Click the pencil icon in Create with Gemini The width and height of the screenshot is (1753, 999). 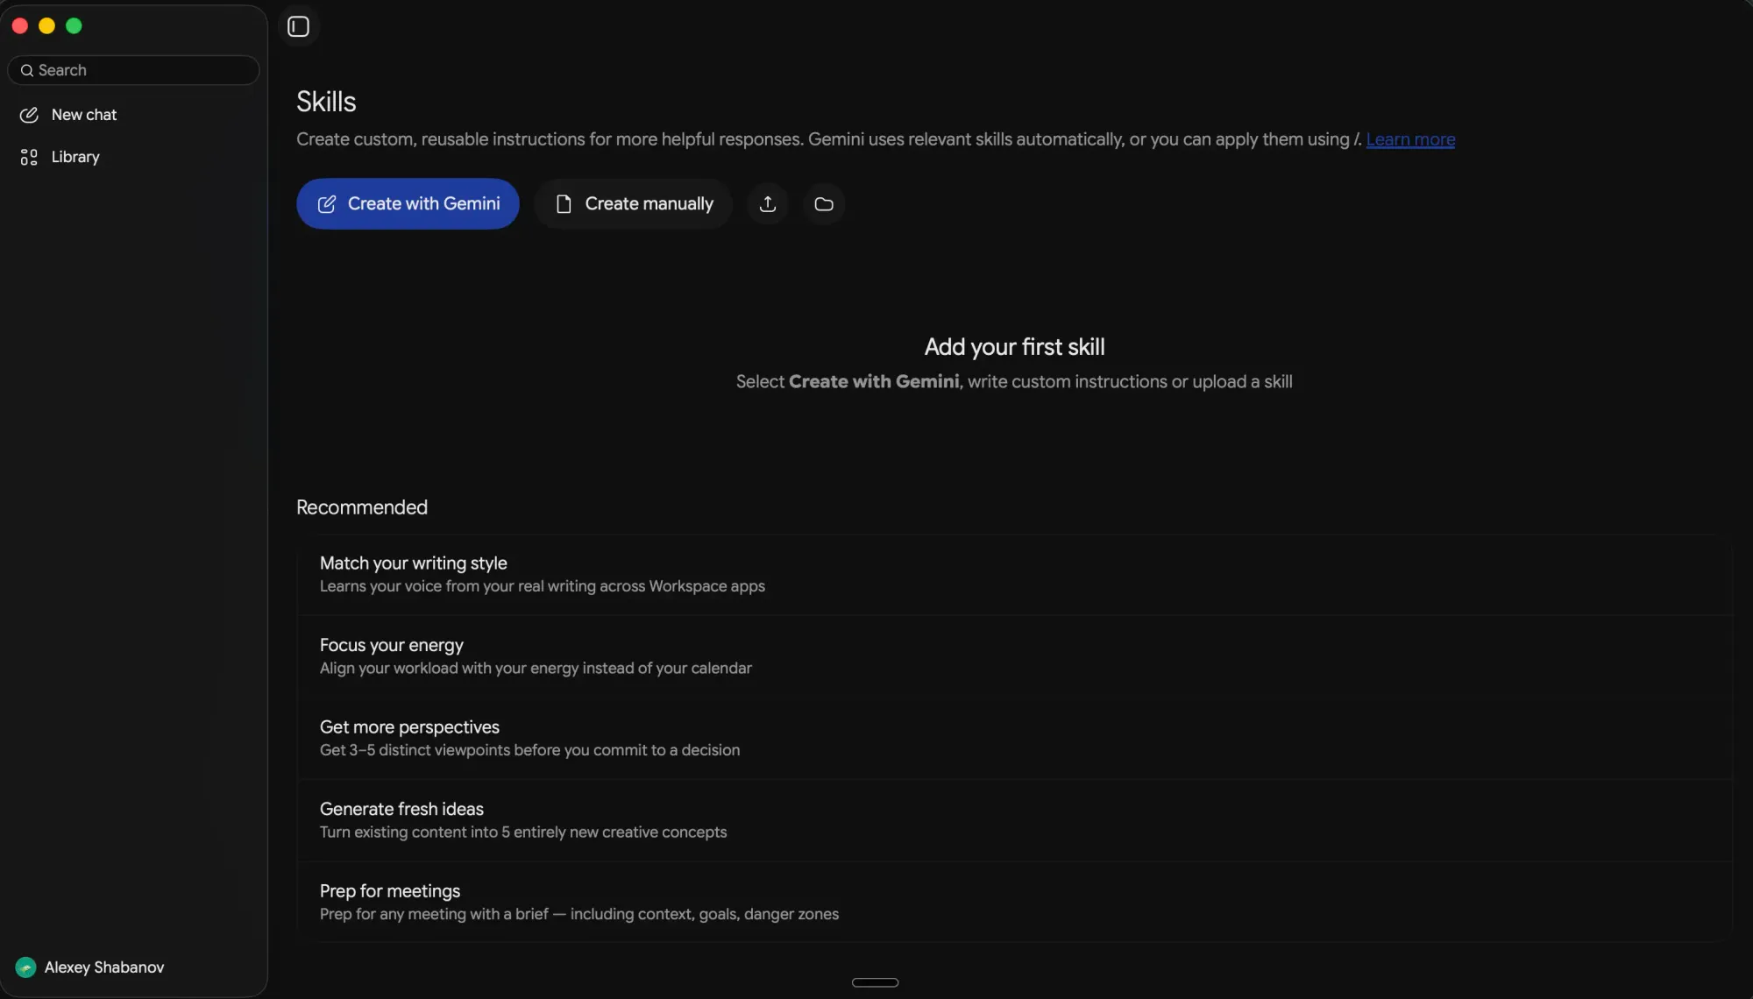click(326, 204)
